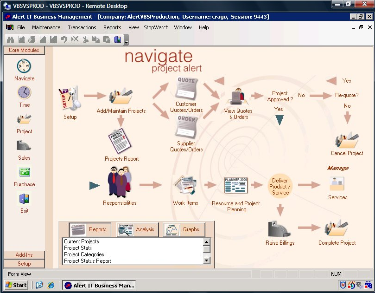Image resolution: width=375 pixels, height=293 pixels.
Task: Click the Print toolbar icon
Action: (32, 39)
